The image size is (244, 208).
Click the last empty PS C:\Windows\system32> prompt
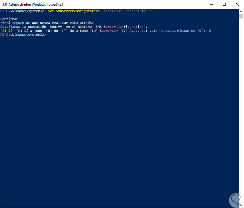pos(23,35)
